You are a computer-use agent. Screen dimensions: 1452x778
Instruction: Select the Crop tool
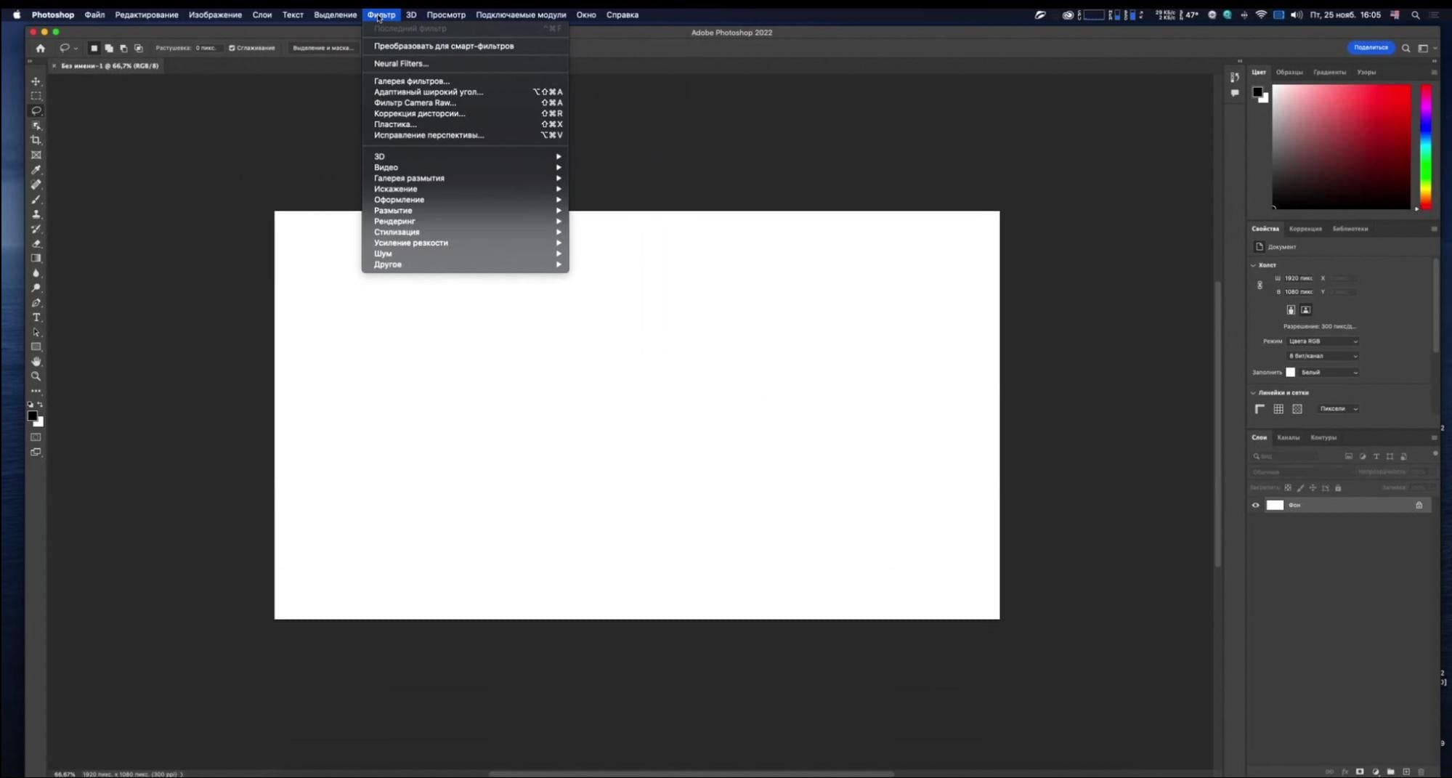pyautogui.click(x=36, y=140)
